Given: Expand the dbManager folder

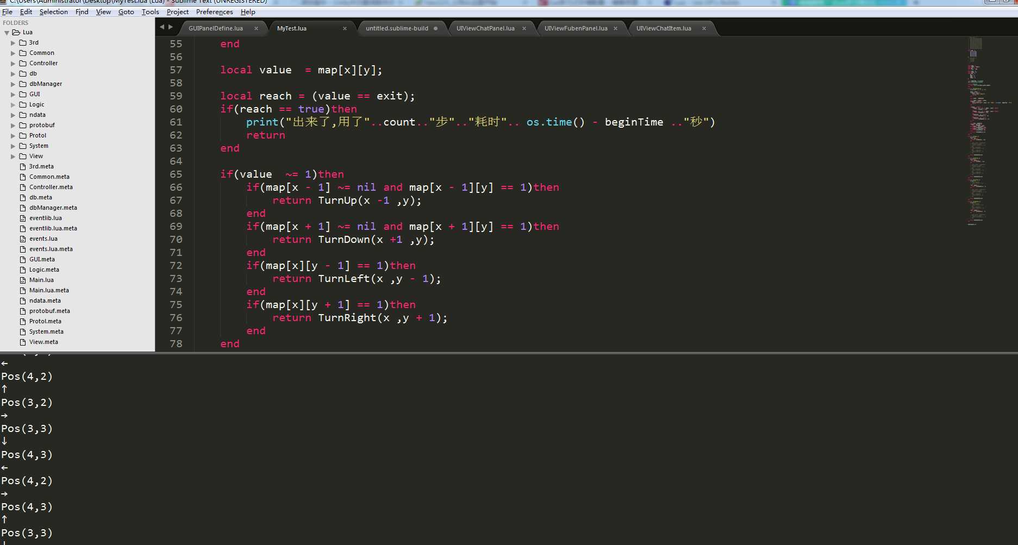Looking at the screenshot, I should pyautogui.click(x=13, y=84).
